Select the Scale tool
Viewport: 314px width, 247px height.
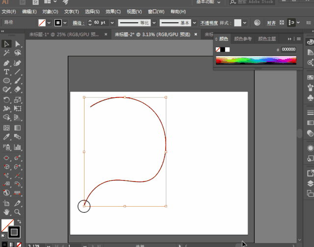coord(18,100)
